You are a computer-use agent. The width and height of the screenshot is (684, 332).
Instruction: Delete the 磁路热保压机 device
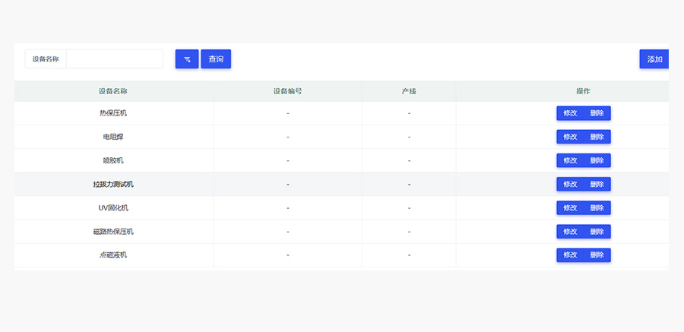coord(597,231)
